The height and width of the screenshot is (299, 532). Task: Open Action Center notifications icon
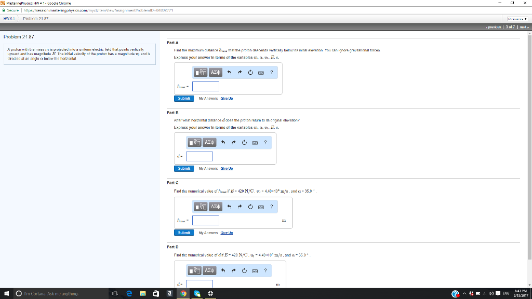(x=498, y=294)
